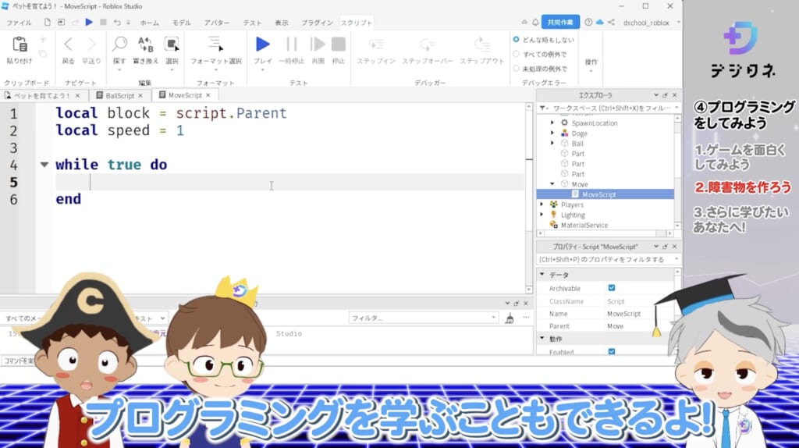Screen dimensions: 799x448
Task: Close the MoveScript editor tab
Action: pos(208,95)
